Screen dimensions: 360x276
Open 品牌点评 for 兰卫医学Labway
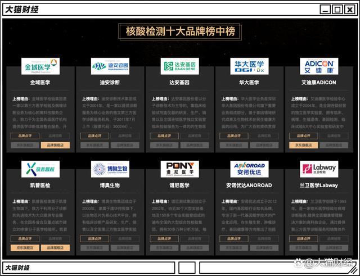pyautogui.click(x=304, y=238)
